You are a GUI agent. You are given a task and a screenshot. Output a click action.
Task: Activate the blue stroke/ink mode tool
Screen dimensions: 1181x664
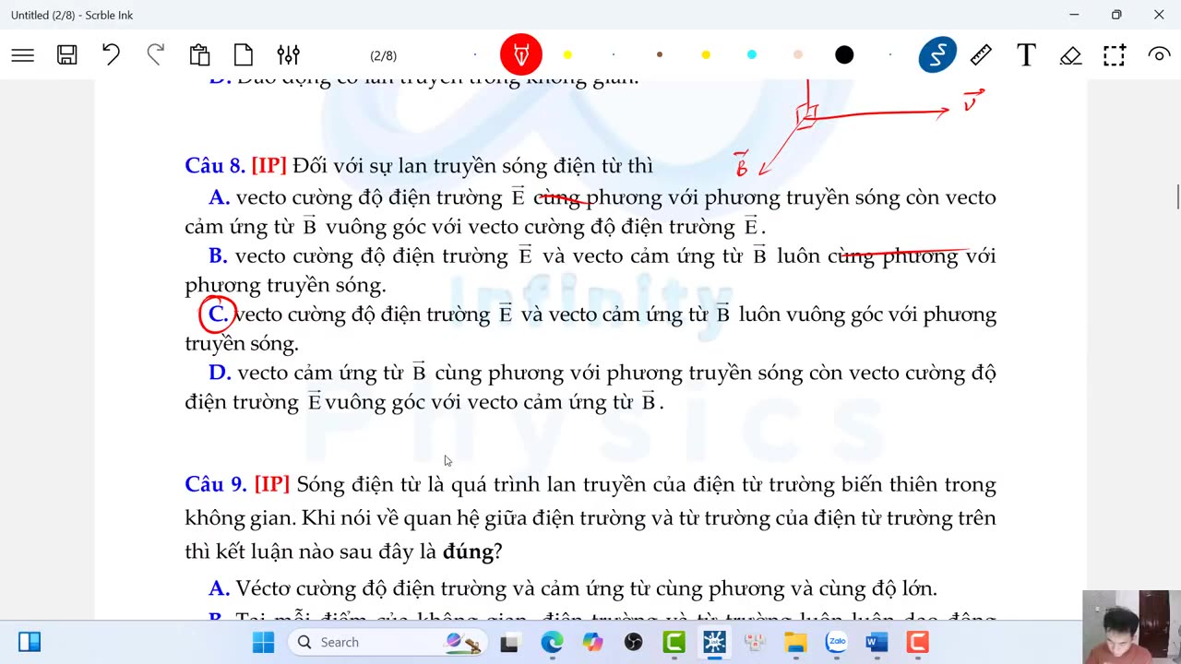[x=937, y=55]
